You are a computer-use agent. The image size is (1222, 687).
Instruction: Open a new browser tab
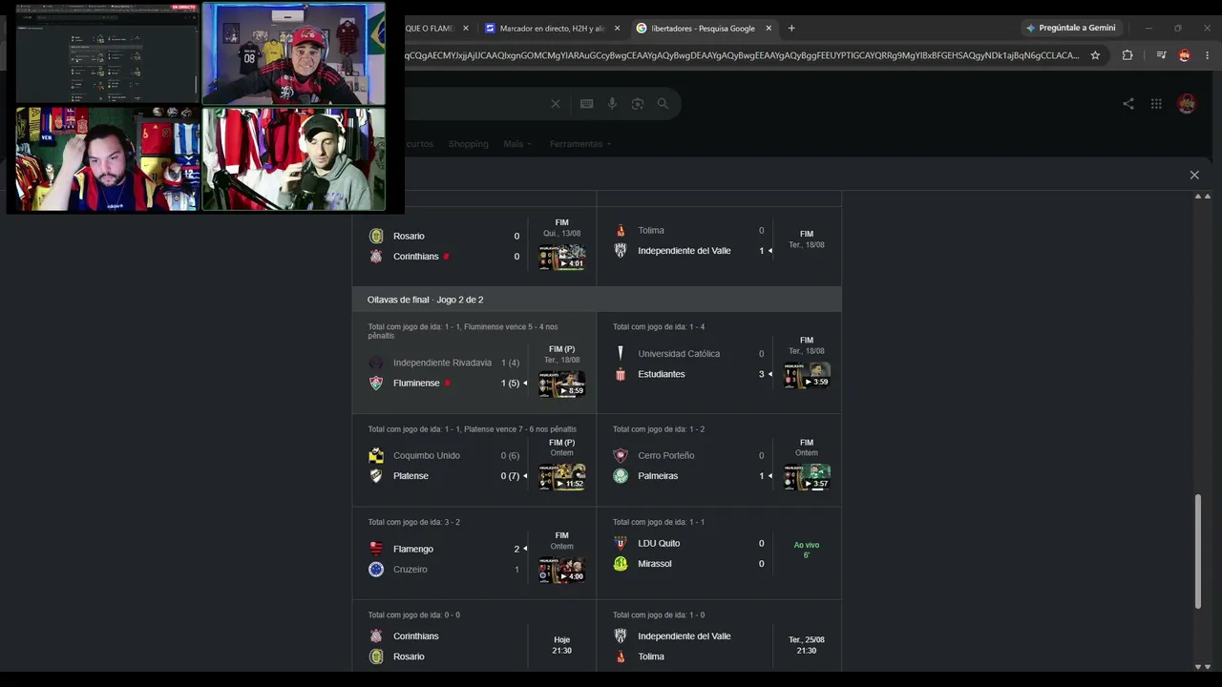click(x=791, y=28)
